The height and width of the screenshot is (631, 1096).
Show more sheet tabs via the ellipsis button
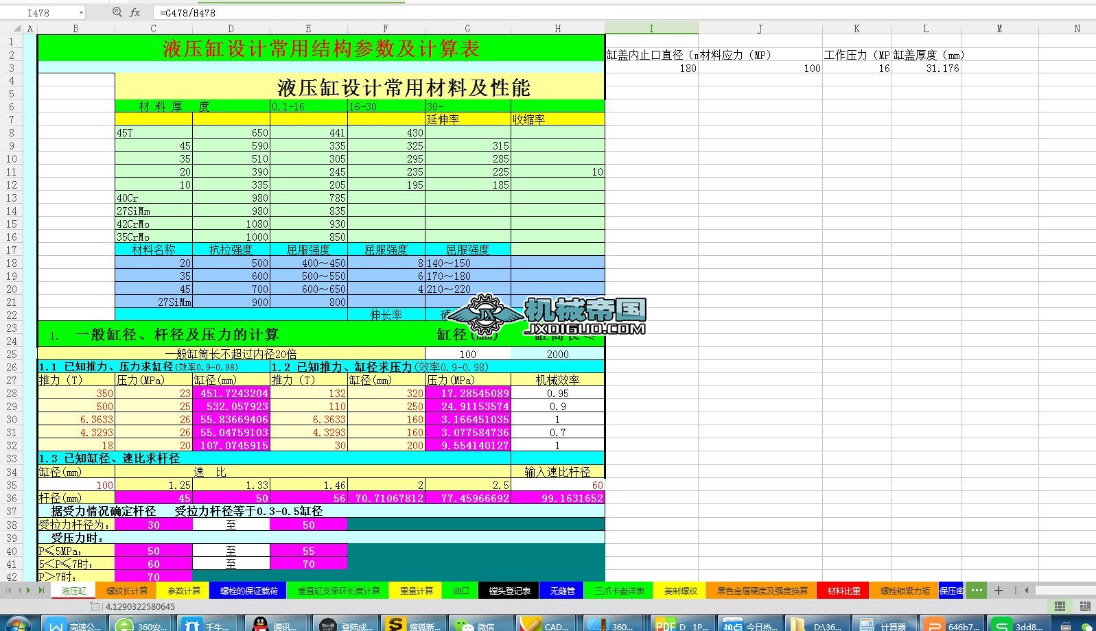point(976,591)
